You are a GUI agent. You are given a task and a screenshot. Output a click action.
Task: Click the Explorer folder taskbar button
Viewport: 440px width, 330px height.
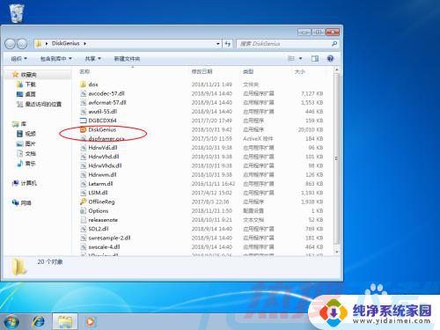[x=65, y=321]
